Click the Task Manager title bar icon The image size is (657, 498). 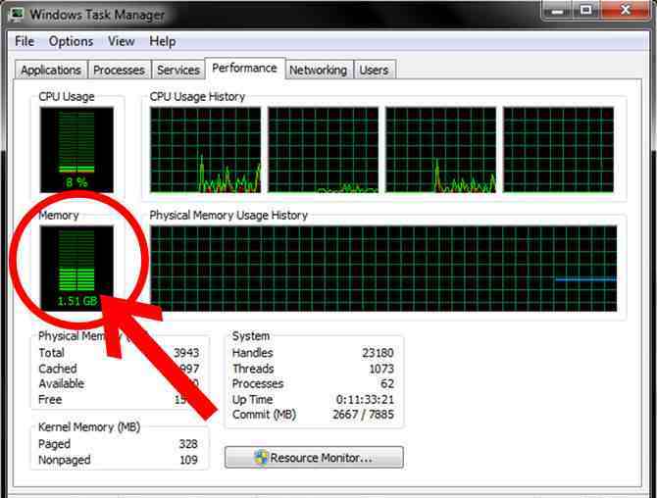coord(18,15)
